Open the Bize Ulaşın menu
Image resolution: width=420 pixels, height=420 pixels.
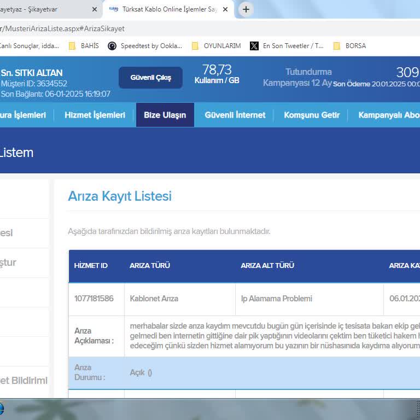coord(165,115)
